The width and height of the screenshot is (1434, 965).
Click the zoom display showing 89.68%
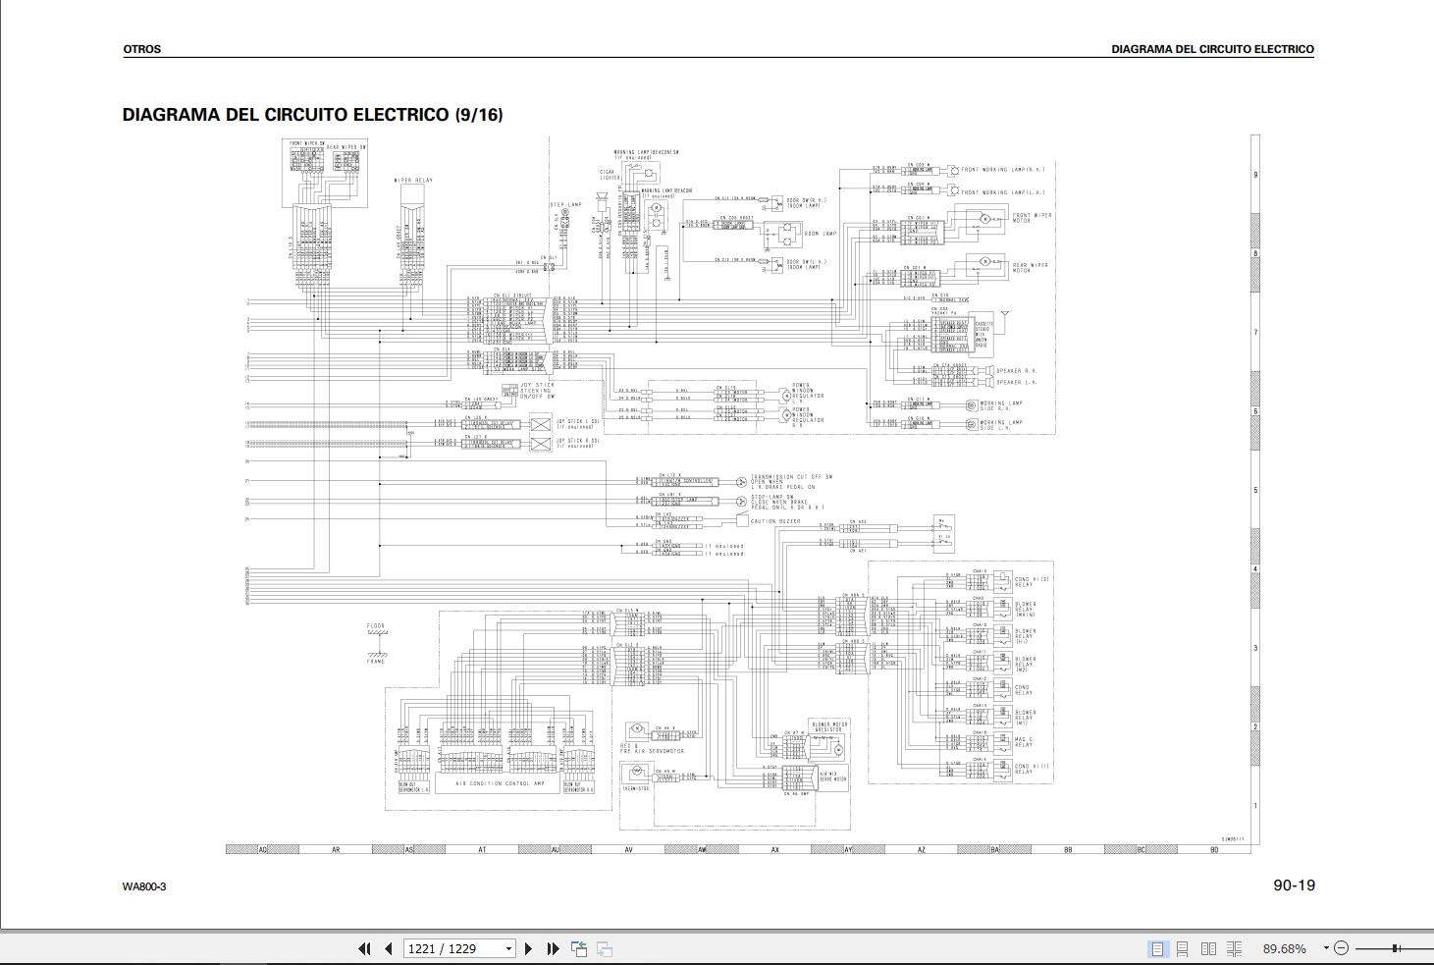[x=1284, y=948]
